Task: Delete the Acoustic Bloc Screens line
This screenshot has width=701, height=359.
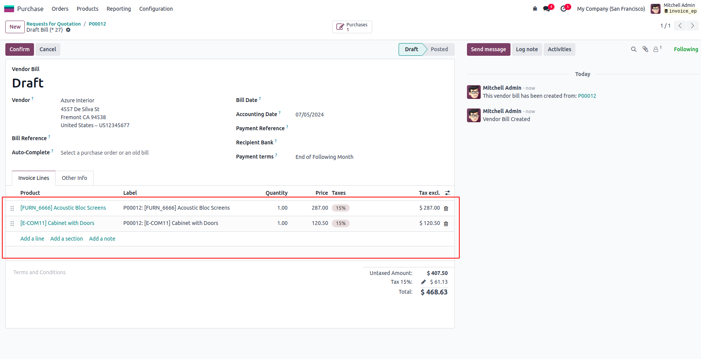Action: point(446,209)
